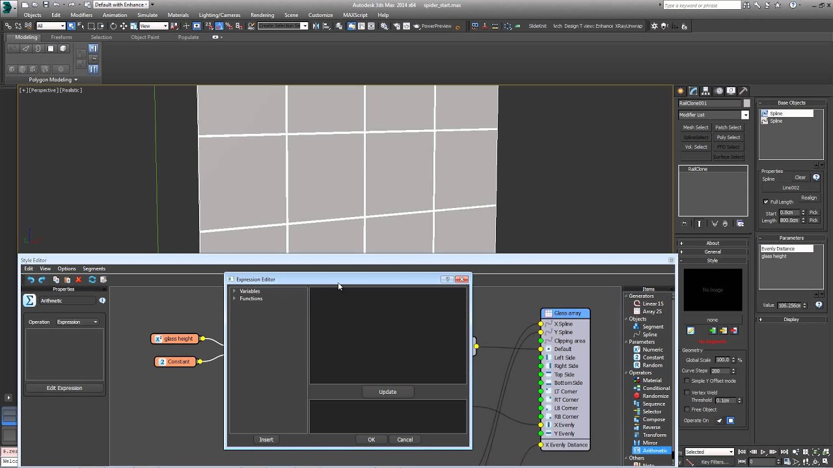Viewport: 833px width, 468px height.
Task: Click the Pin Stack icon
Action: [684, 224]
